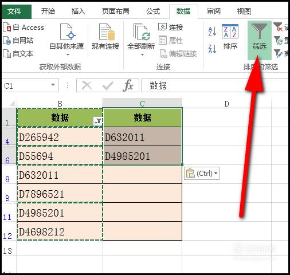Expand the Refresh All dropdown arrow
The image size is (290, 275).
(x=142, y=54)
